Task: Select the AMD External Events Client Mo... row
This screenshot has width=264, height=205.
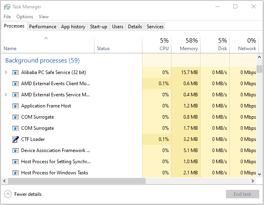Action: (x=129, y=84)
